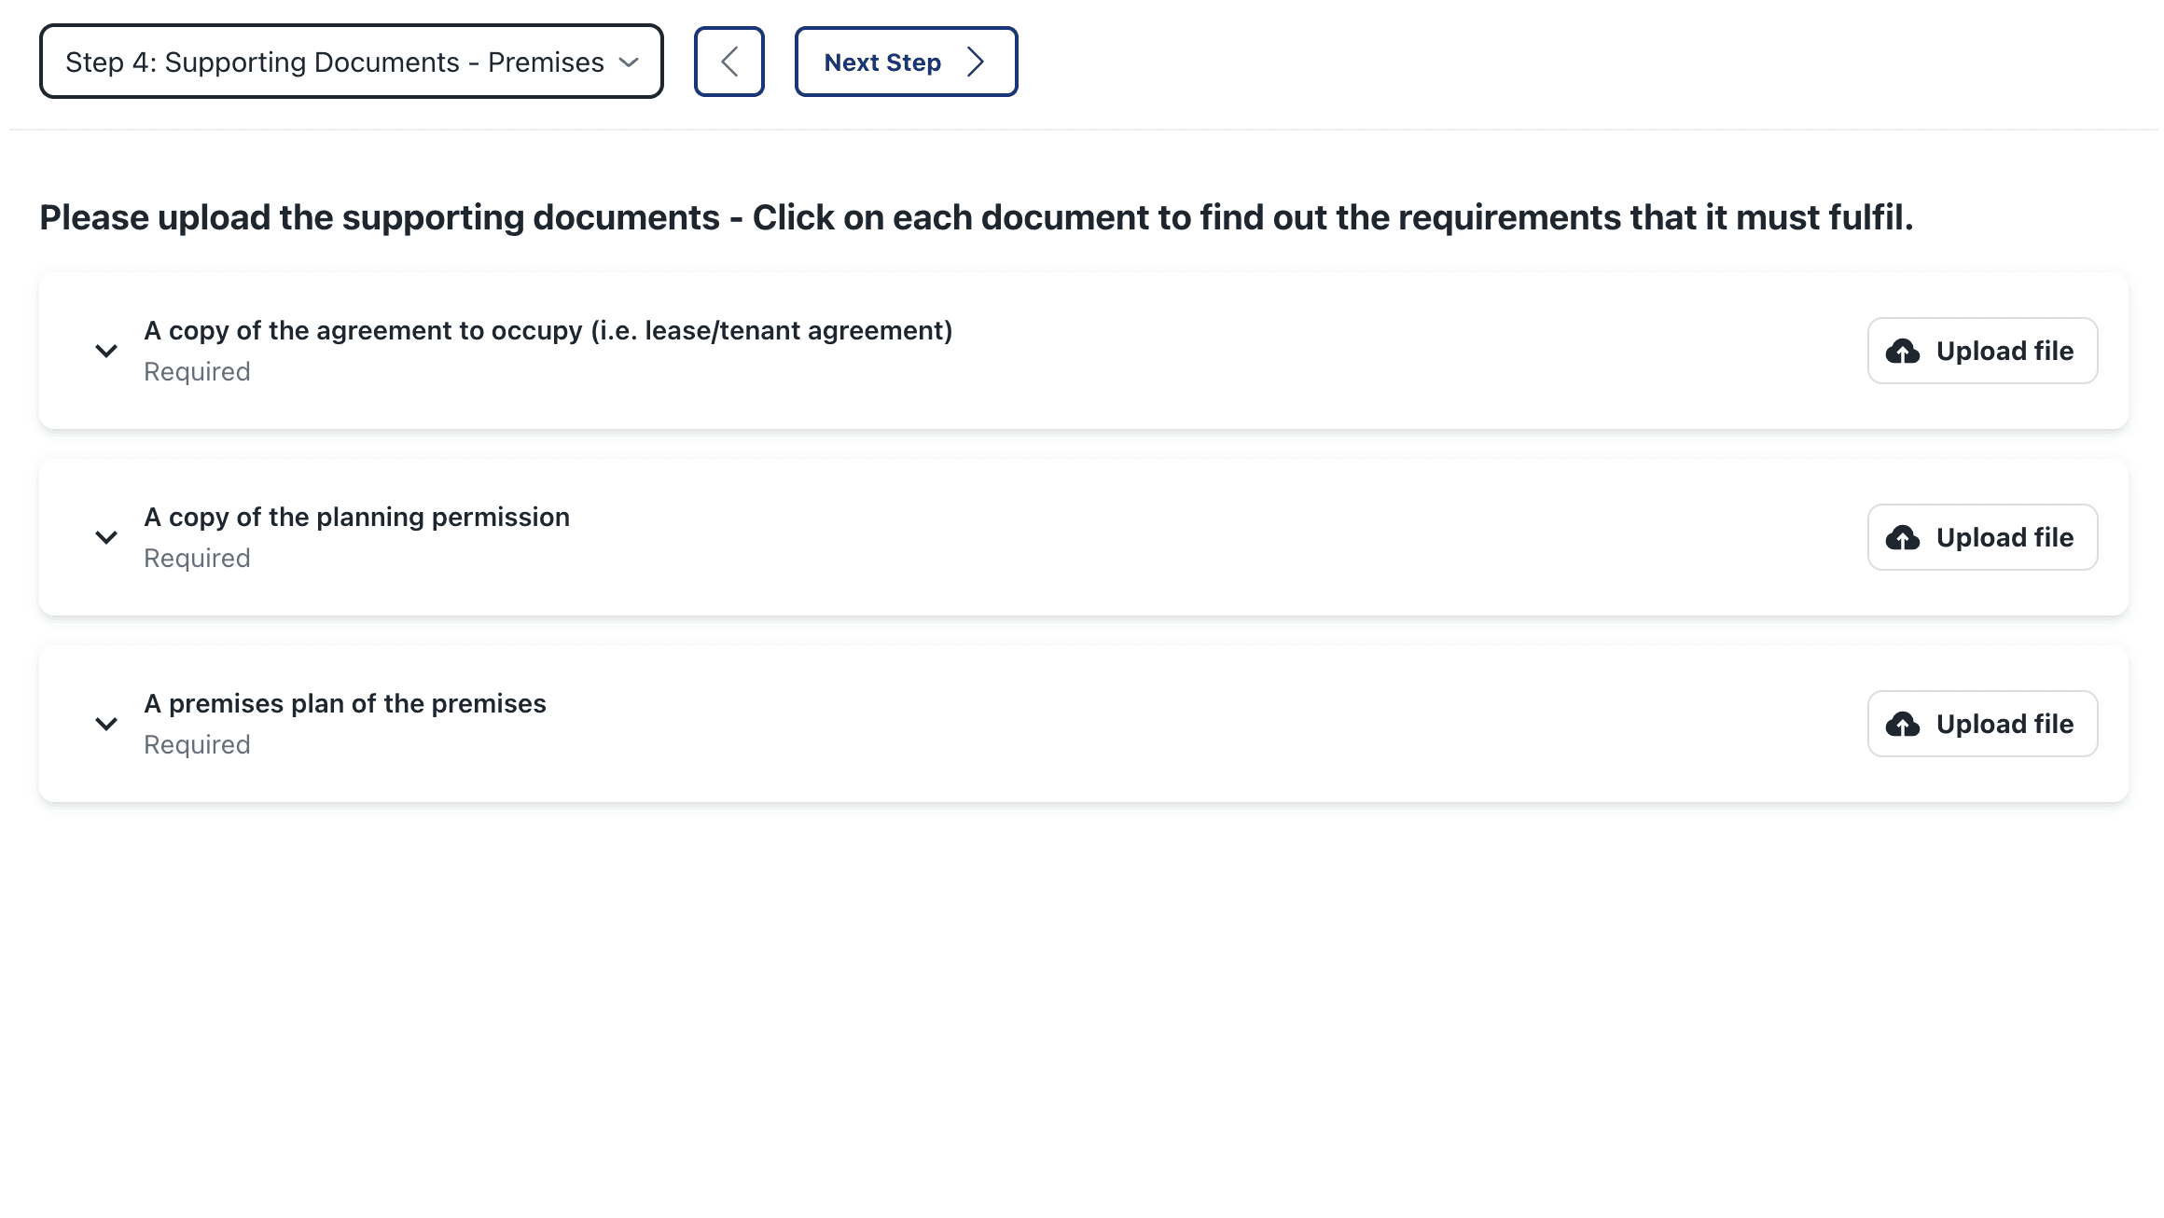Screen dimensions: 2164x1218
Task: Go back with the previous step arrow button
Action: tap(728, 62)
